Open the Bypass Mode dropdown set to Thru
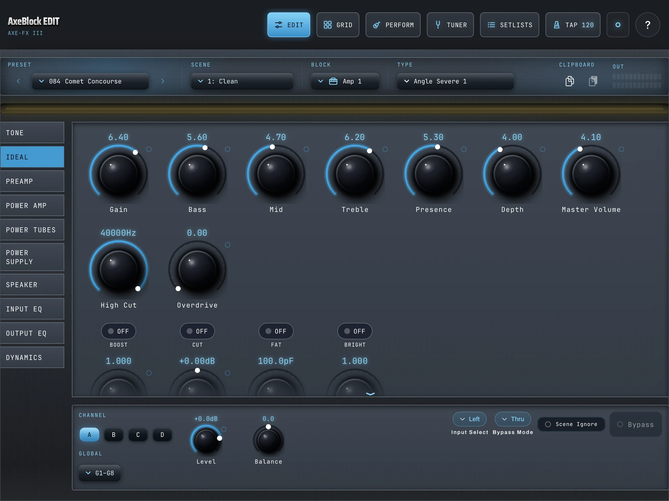 coord(512,419)
